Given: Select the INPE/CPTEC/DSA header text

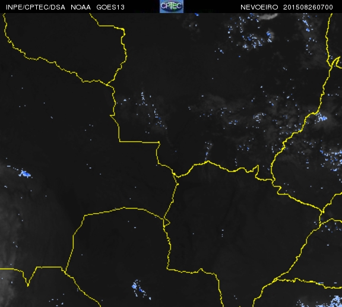Looking at the screenshot, I should [x=36, y=7].
